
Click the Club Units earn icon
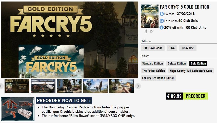(x=162, y=21)
